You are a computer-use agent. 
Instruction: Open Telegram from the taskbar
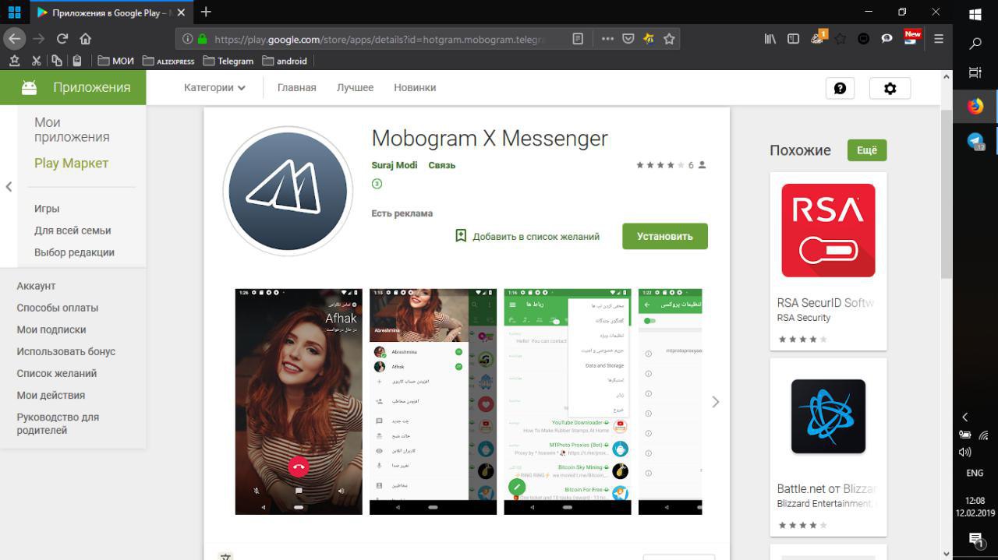tap(975, 141)
